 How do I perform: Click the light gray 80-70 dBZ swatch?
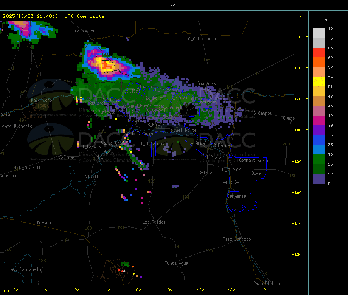point(319,33)
